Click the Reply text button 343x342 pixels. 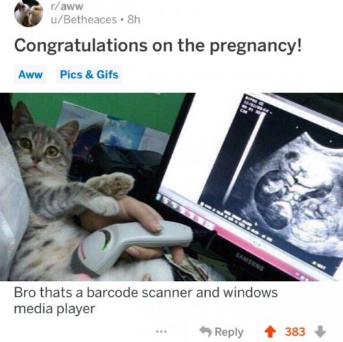[229, 332]
